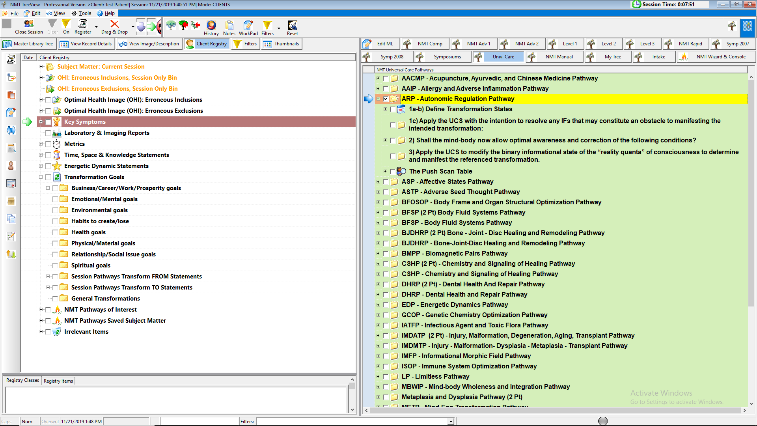This screenshot has height=426, width=757.
Task: Click the History toolbar icon
Action: click(211, 26)
